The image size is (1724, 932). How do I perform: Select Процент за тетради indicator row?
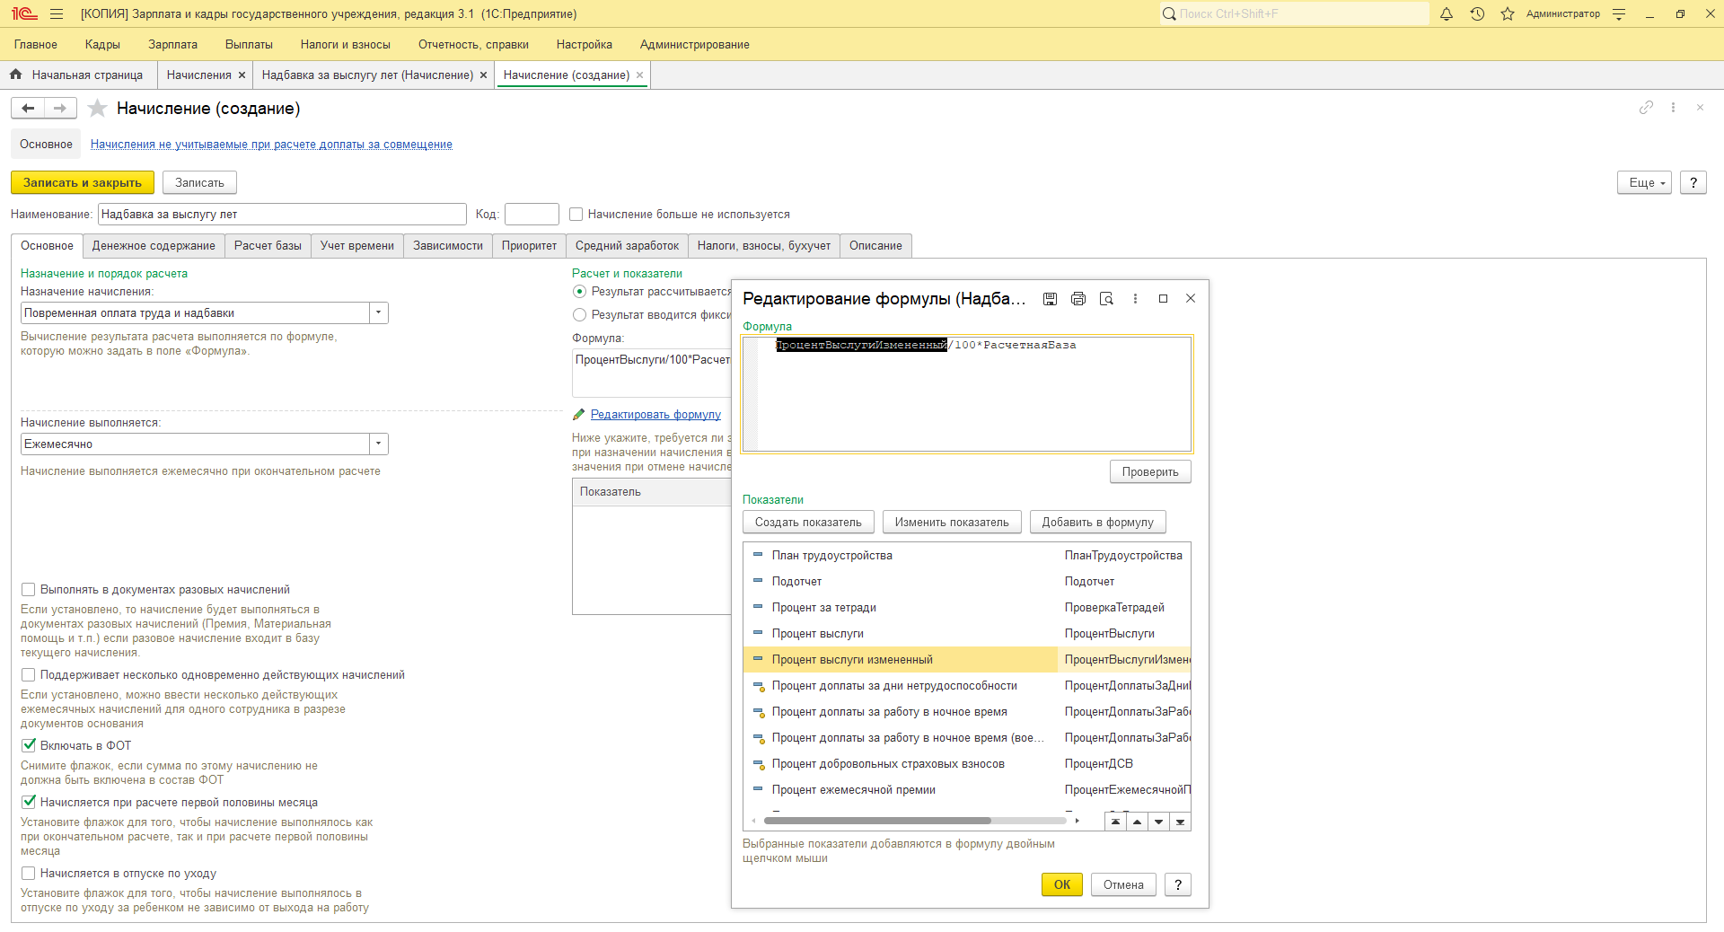(967, 608)
